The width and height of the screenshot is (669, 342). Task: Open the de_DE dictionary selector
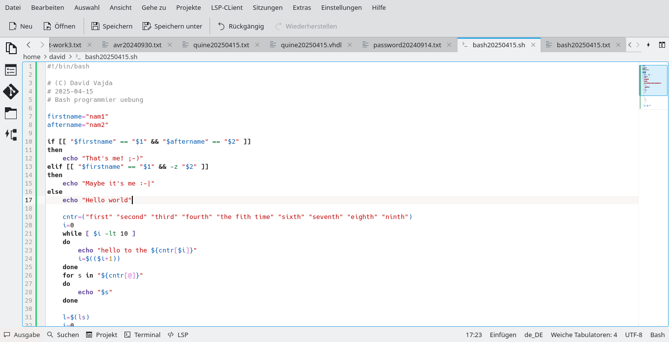pos(533,335)
